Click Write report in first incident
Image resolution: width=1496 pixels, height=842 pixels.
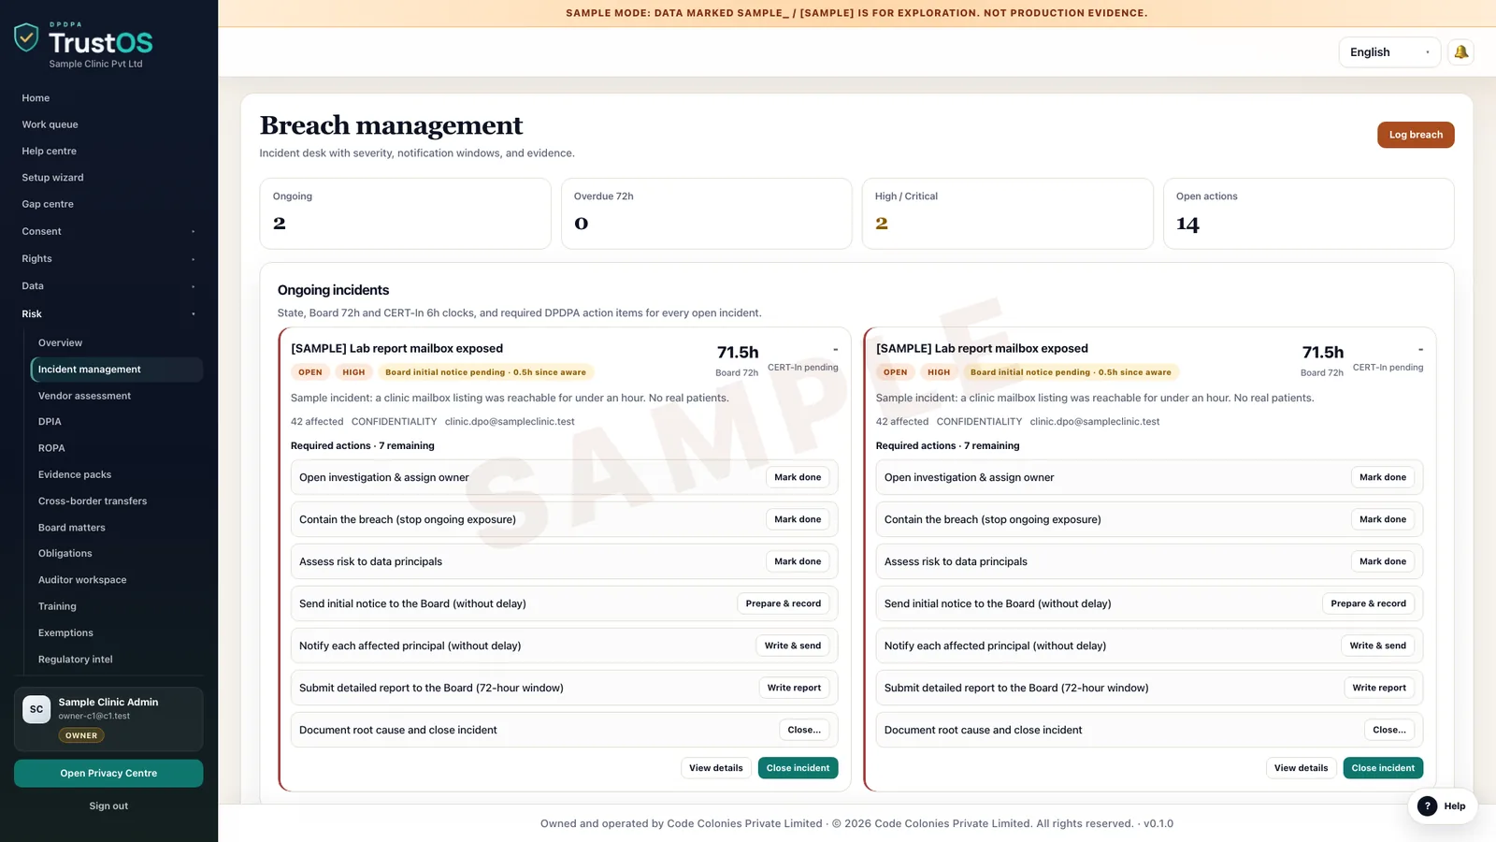tap(794, 688)
